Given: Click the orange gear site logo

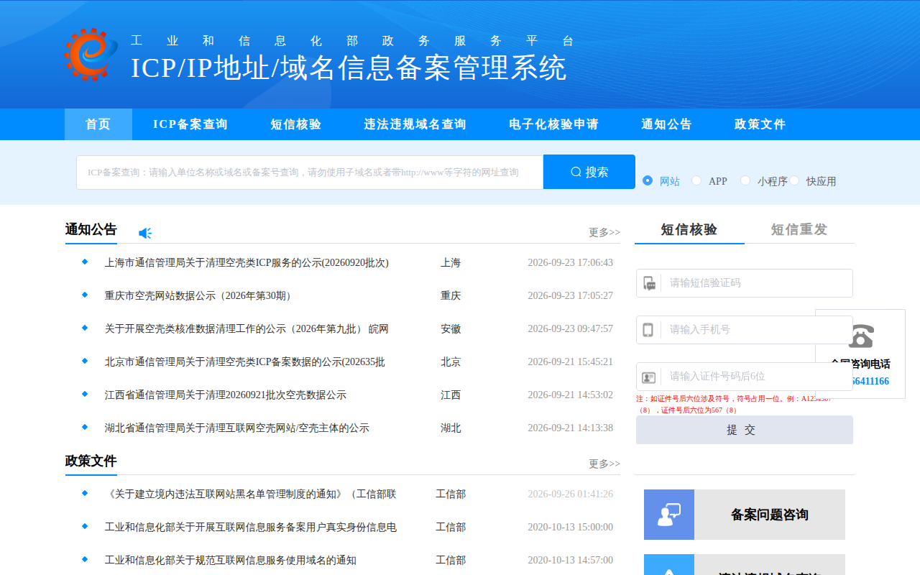Looking at the screenshot, I should coord(91,54).
